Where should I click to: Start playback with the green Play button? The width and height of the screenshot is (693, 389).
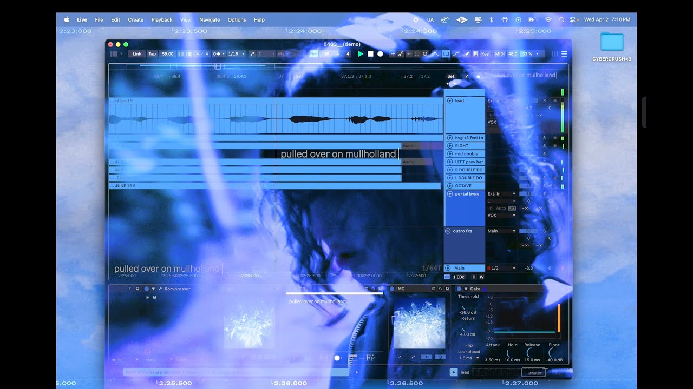click(361, 54)
